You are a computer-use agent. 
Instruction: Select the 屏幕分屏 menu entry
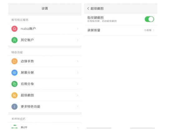45,73
